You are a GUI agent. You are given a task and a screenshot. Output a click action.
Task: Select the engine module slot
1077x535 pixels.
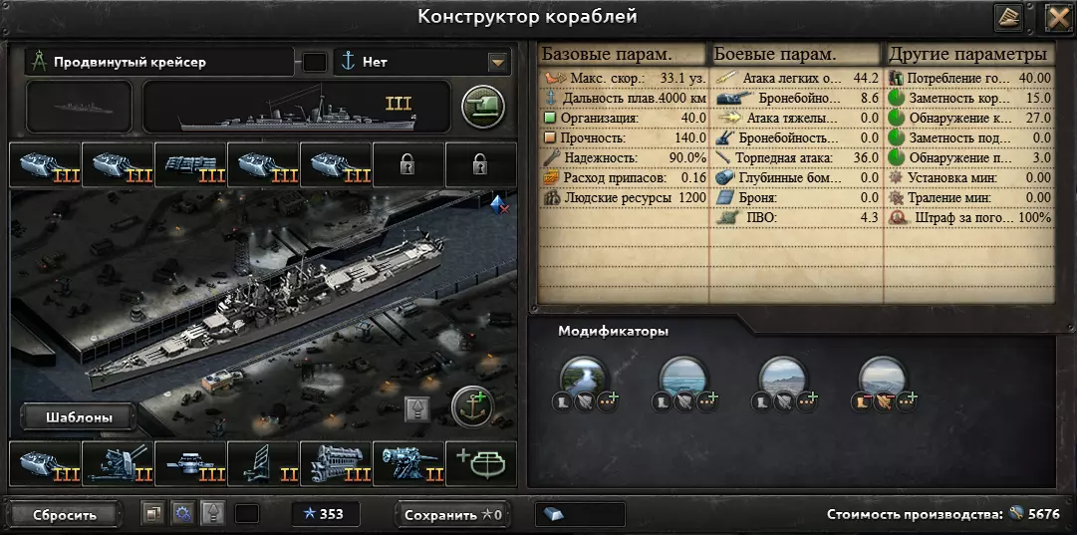click(335, 463)
